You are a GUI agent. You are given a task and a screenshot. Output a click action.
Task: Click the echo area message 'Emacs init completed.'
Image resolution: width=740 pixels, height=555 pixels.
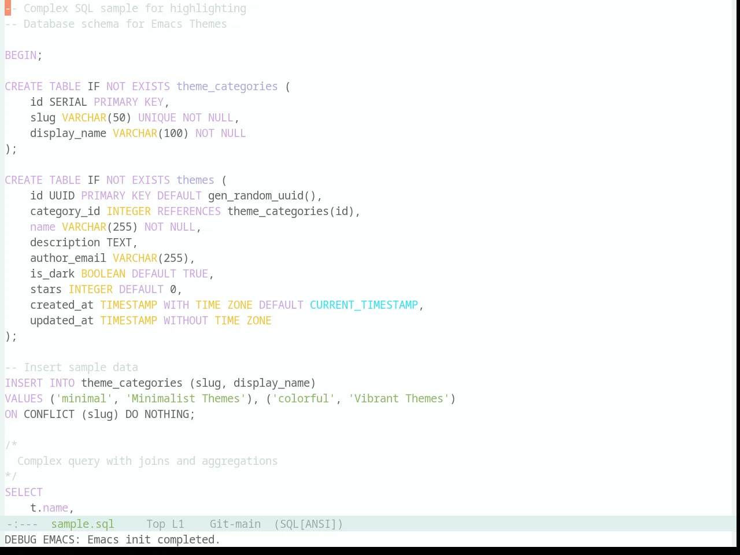[x=154, y=539]
